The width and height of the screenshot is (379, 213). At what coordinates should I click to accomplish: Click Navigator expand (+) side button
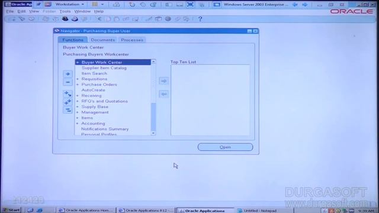click(68, 74)
